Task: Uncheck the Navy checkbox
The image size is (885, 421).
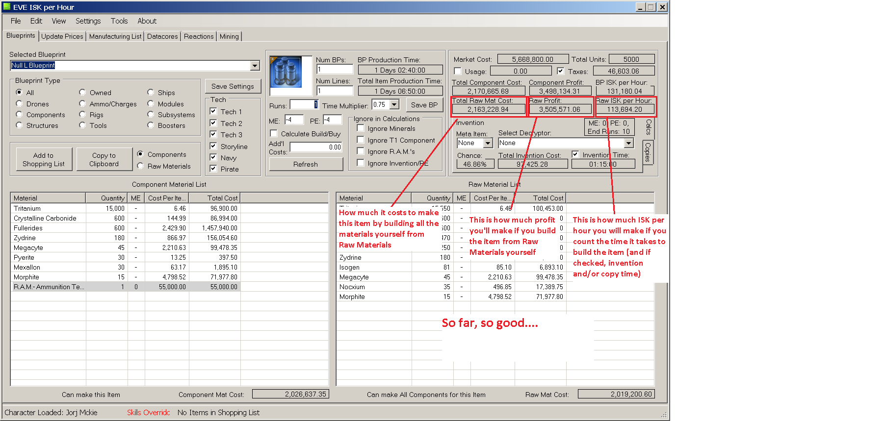Action: point(213,157)
